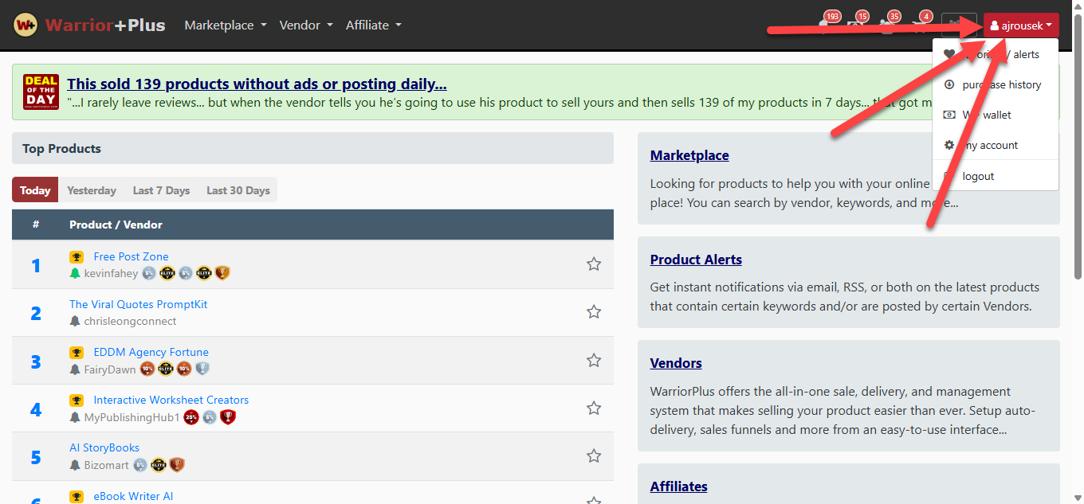Switch to the Last 30 Days tab
1084x504 pixels.
238,190
